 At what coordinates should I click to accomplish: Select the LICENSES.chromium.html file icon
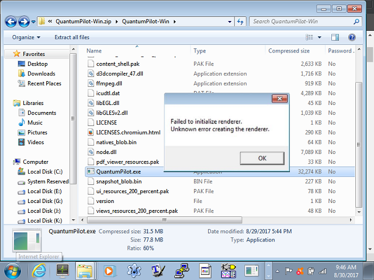[91, 132]
